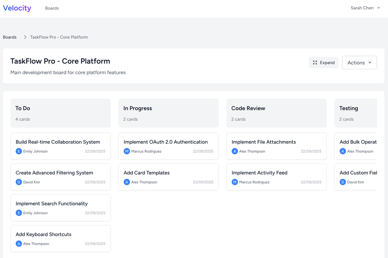Click the Expand fullscreen icon

pyautogui.click(x=315, y=63)
